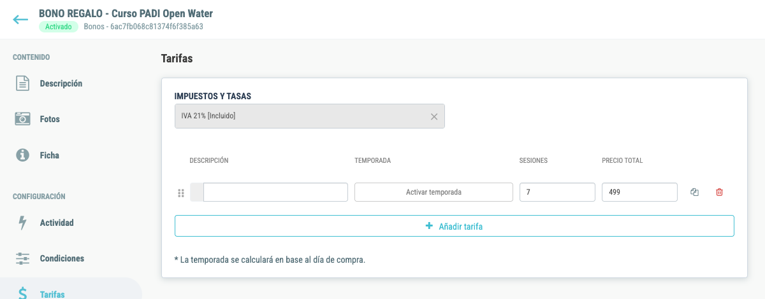Open the Actividad section
This screenshot has height=299, width=765.
click(x=57, y=223)
